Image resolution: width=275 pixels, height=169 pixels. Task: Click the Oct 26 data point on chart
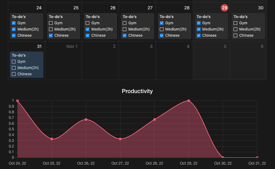tap(86, 120)
